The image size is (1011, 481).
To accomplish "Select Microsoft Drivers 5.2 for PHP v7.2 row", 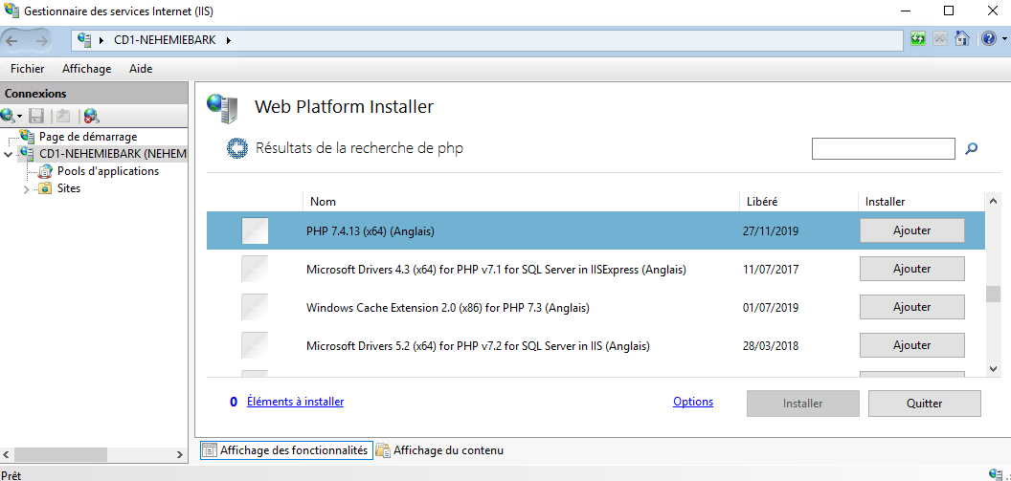I will pos(595,345).
